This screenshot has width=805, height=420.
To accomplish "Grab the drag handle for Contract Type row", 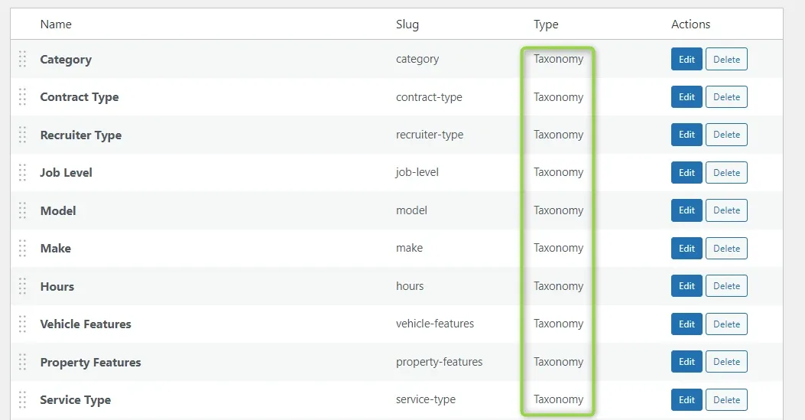I will coord(23,97).
